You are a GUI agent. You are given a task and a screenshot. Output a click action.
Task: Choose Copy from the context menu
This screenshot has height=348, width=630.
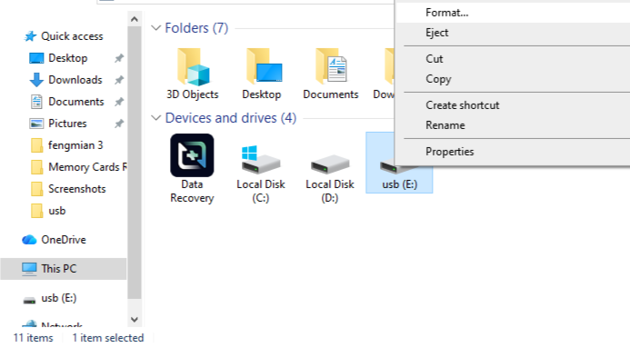tap(513, 79)
